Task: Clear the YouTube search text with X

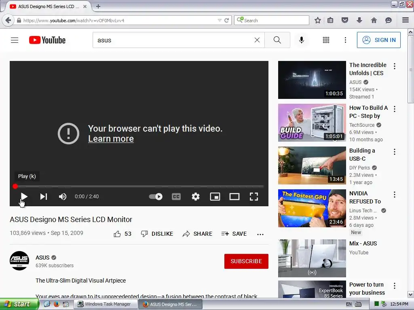Action: coord(257,40)
